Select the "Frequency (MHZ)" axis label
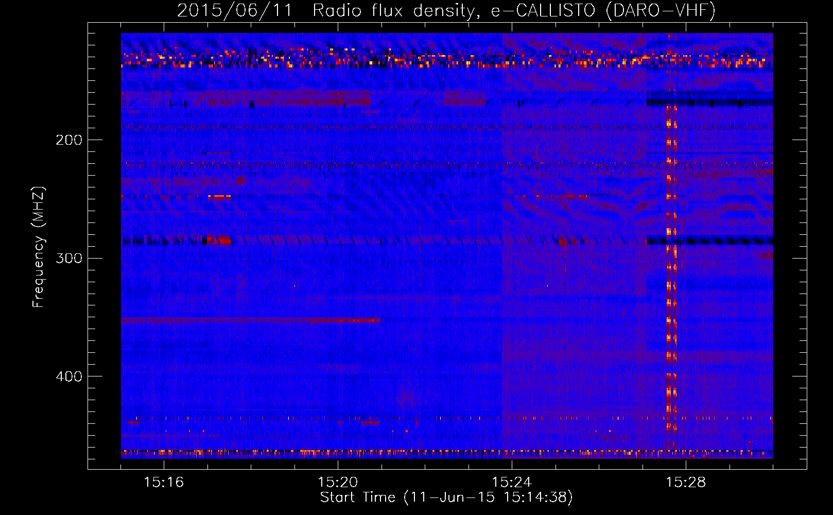The image size is (833, 515). pos(39,247)
